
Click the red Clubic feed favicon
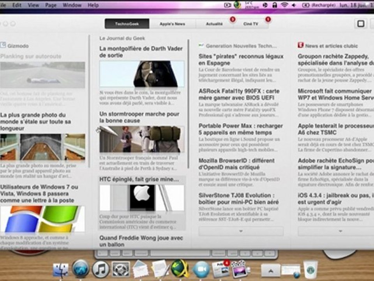[x=300, y=45]
